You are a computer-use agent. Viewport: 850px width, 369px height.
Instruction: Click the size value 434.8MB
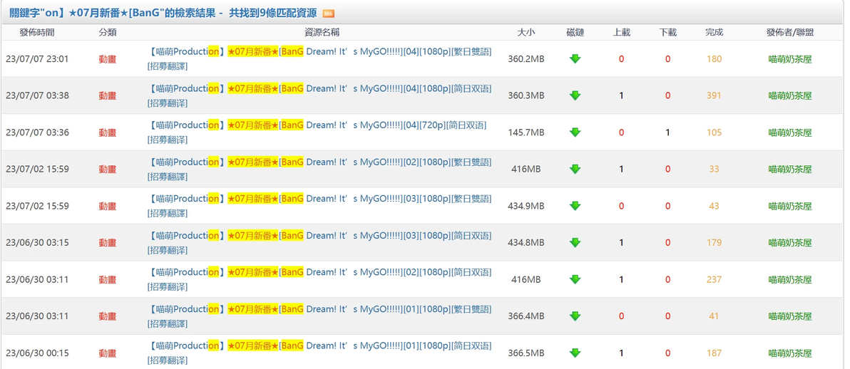pyautogui.click(x=526, y=243)
